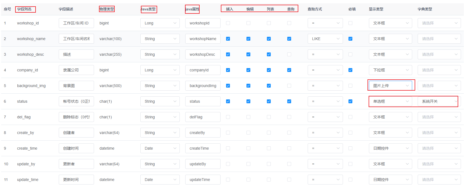Edit Java property field backgroundImg

203,86
